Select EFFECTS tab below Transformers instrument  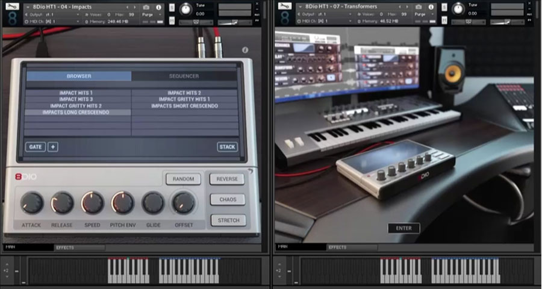[x=352, y=247]
